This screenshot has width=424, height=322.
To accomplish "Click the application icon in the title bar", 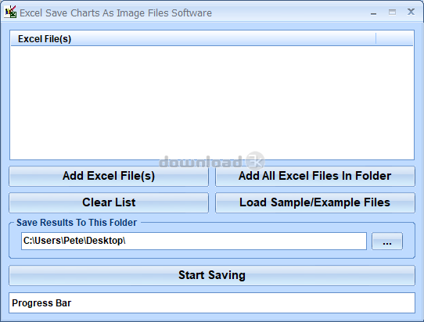I will click(x=11, y=12).
